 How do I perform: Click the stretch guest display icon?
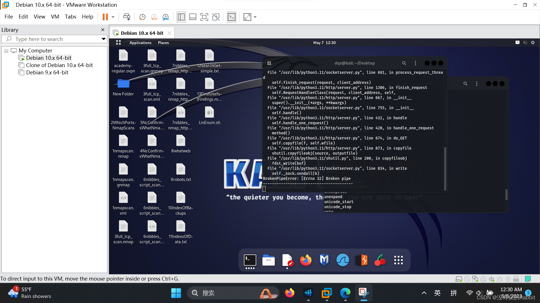(247, 17)
